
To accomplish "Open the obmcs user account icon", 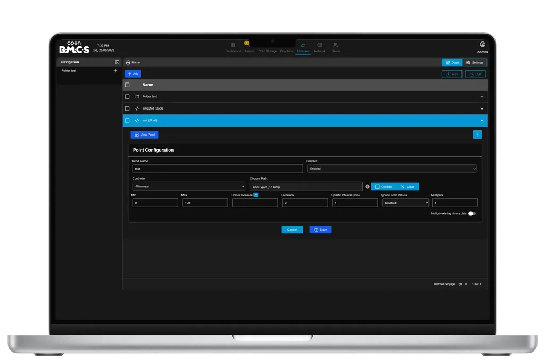I will (482, 45).
